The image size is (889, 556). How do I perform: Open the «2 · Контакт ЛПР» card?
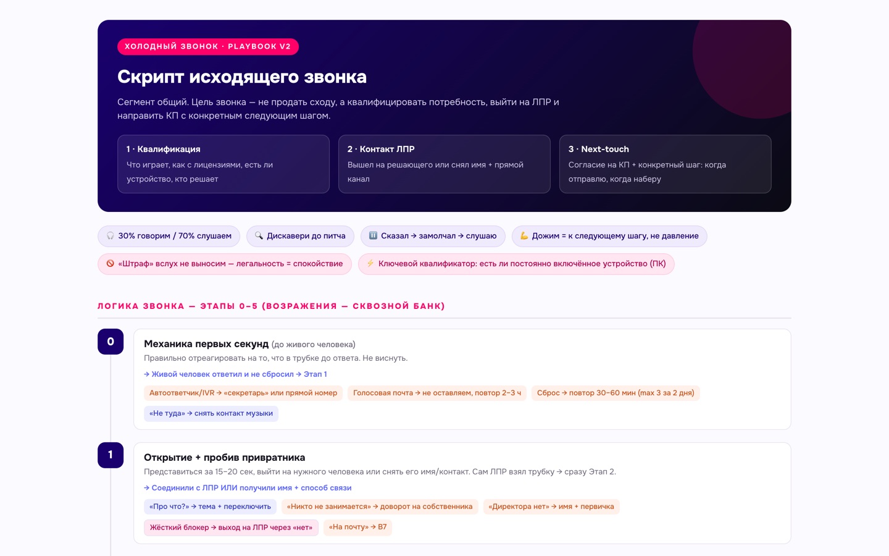[x=444, y=164]
